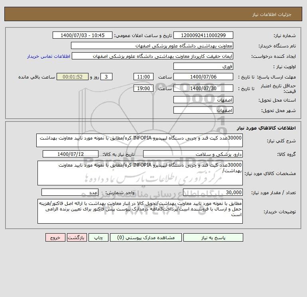Click the buyer organization name field

pyautogui.click(x=152, y=45)
